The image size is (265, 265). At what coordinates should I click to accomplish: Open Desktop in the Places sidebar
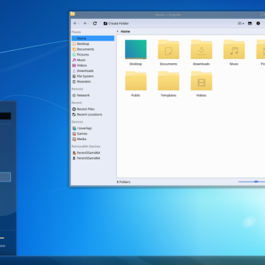coord(93,43)
